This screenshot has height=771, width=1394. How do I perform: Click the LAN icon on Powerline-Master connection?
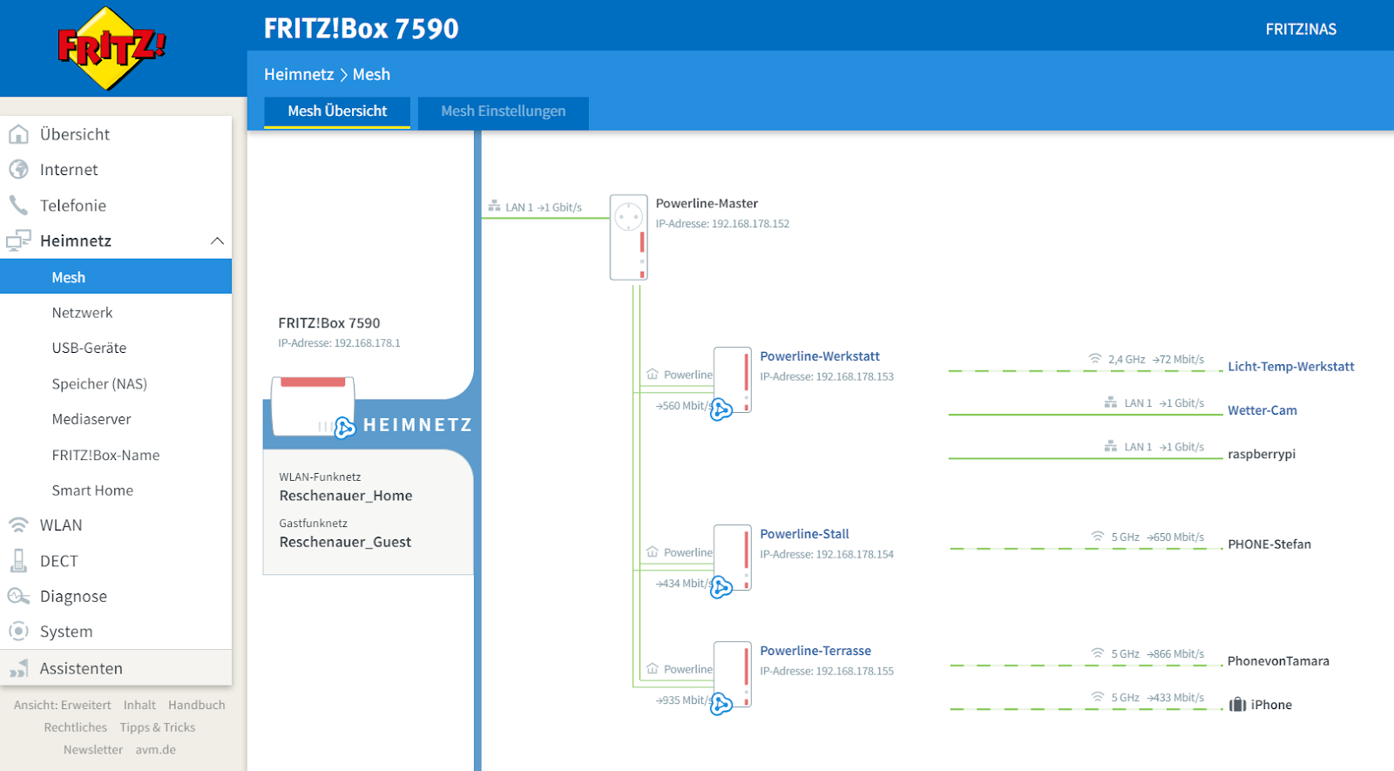pos(494,206)
